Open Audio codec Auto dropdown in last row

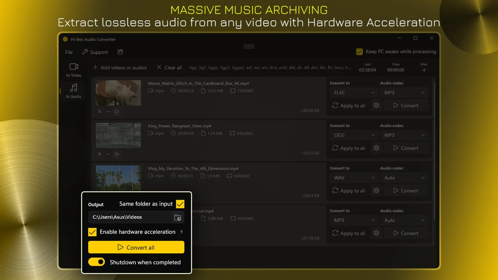tap(404, 220)
